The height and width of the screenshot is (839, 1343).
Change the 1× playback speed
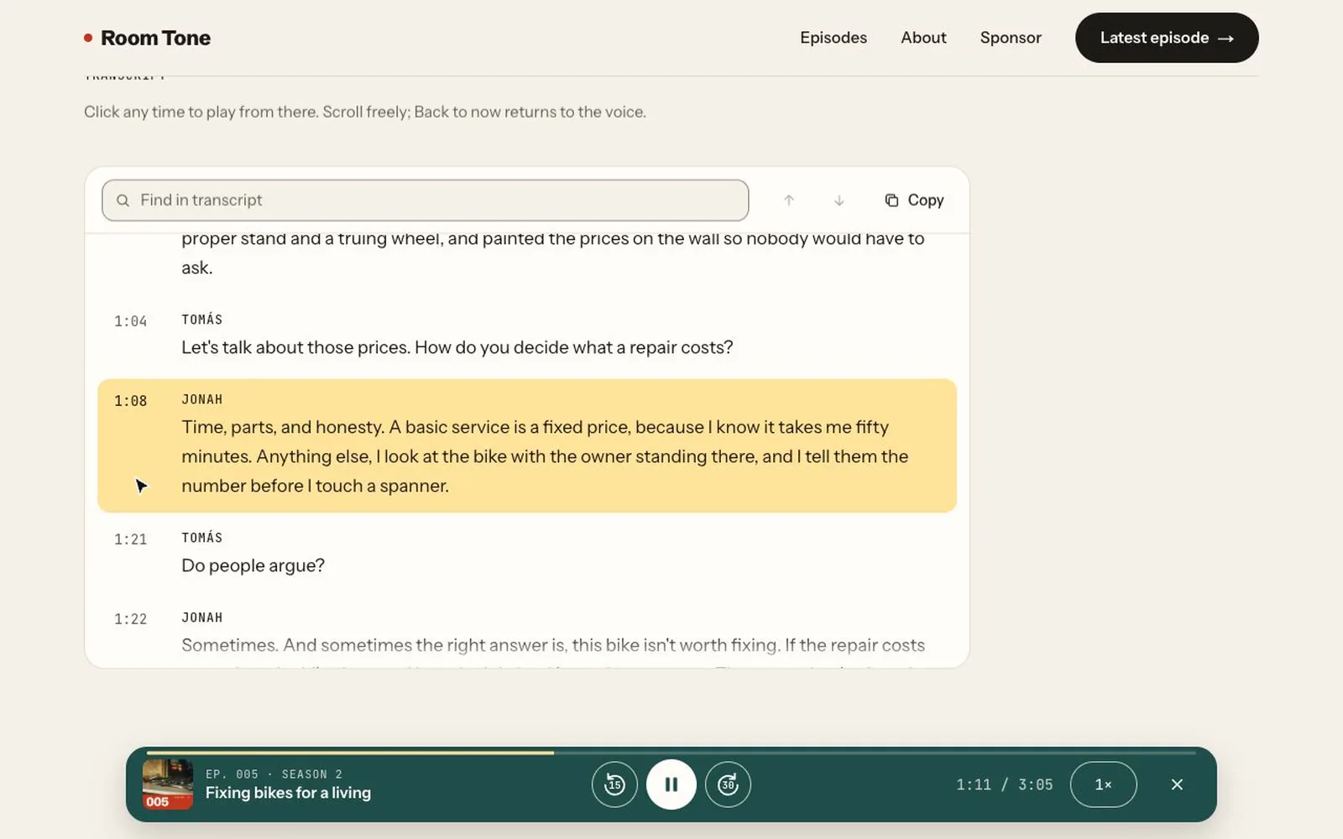click(1103, 784)
